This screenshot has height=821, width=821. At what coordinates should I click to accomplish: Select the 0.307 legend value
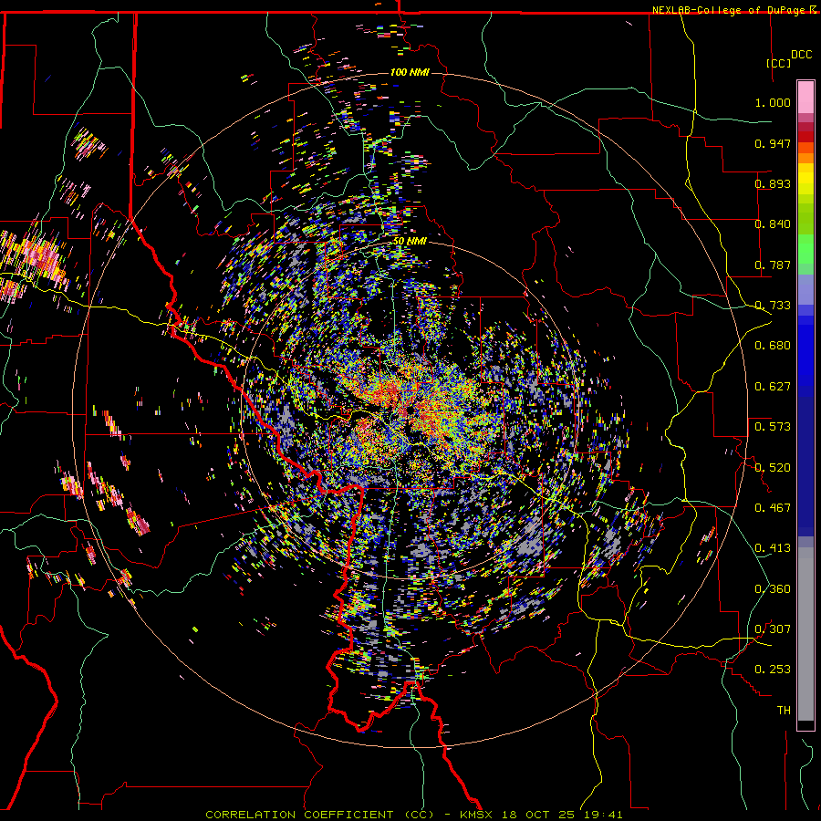tap(773, 629)
